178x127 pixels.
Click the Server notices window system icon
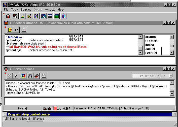click(x=6, y=69)
